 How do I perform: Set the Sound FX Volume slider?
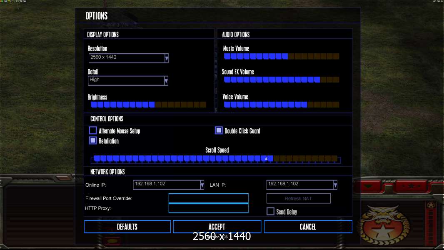282,80
